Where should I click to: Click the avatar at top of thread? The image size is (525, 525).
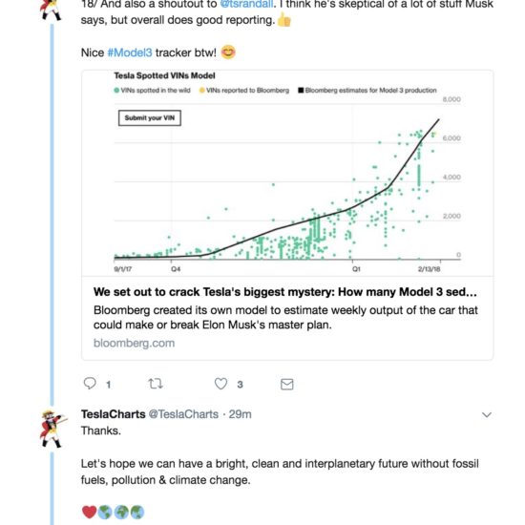tap(51, 10)
